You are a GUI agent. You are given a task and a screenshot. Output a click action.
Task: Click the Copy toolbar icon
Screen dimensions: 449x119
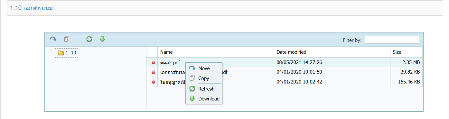point(66,39)
